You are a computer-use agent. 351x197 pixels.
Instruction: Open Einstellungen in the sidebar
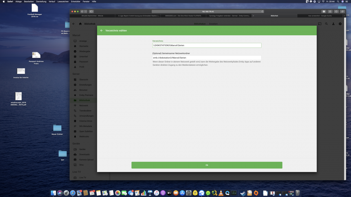point(85,85)
